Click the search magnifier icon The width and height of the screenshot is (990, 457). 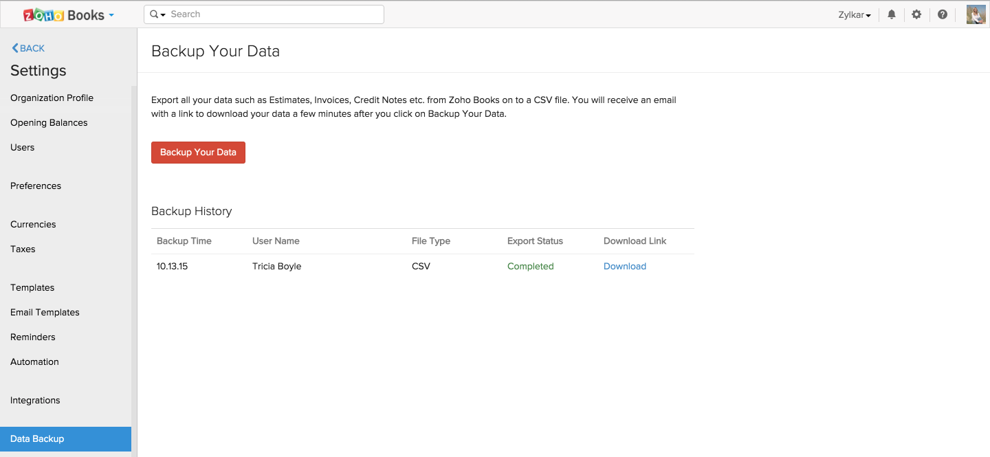155,14
